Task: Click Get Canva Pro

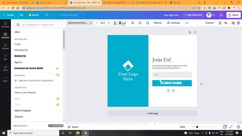Action: 193,15
